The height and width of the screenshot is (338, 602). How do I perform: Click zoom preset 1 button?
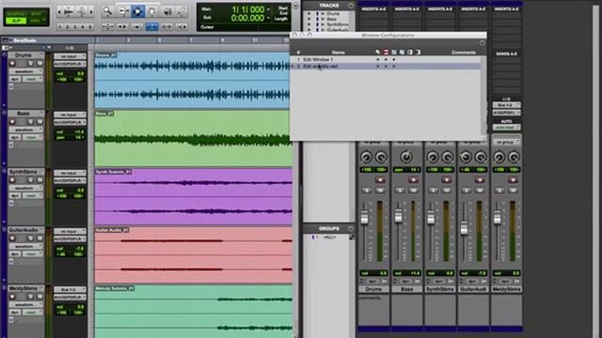coord(60,27)
